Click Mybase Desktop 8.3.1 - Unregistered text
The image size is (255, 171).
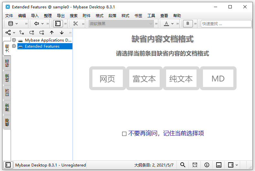50,165
